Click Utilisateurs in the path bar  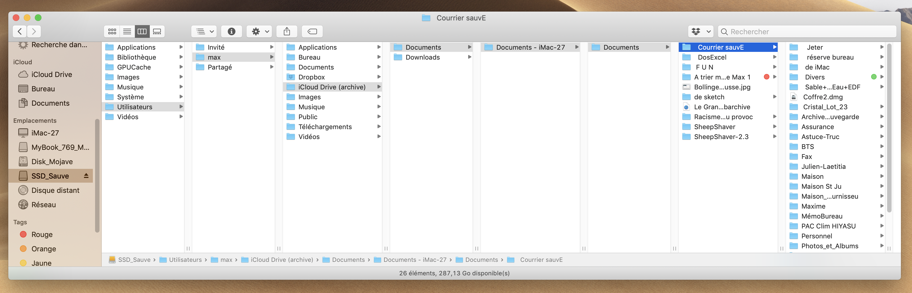(x=180, y=260)
